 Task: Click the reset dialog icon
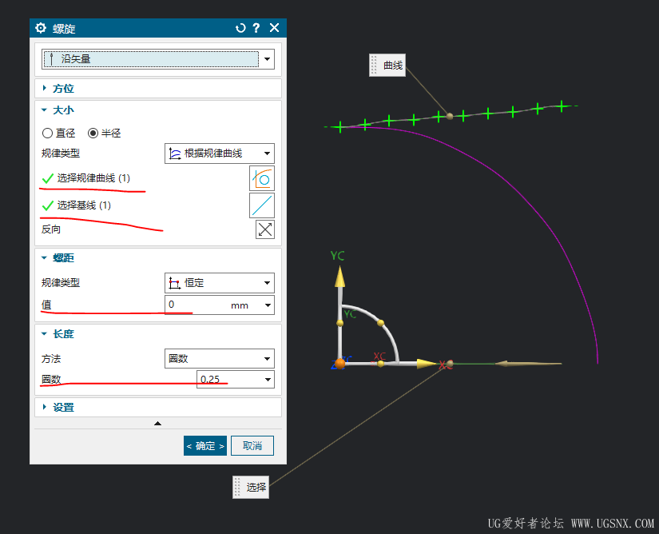point(240,28)
